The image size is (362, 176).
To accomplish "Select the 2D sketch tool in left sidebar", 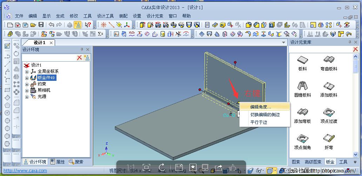I will coord(7,46).
